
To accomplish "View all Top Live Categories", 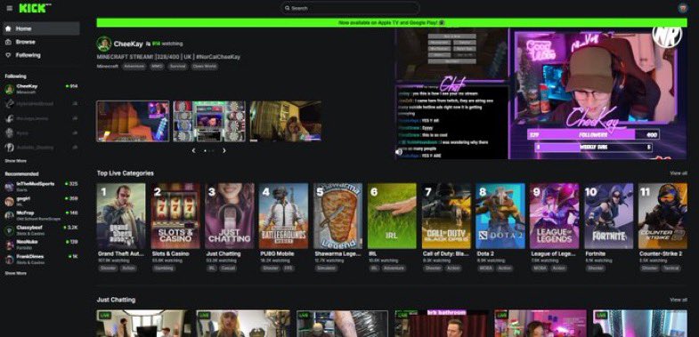I will click(678, 173).
